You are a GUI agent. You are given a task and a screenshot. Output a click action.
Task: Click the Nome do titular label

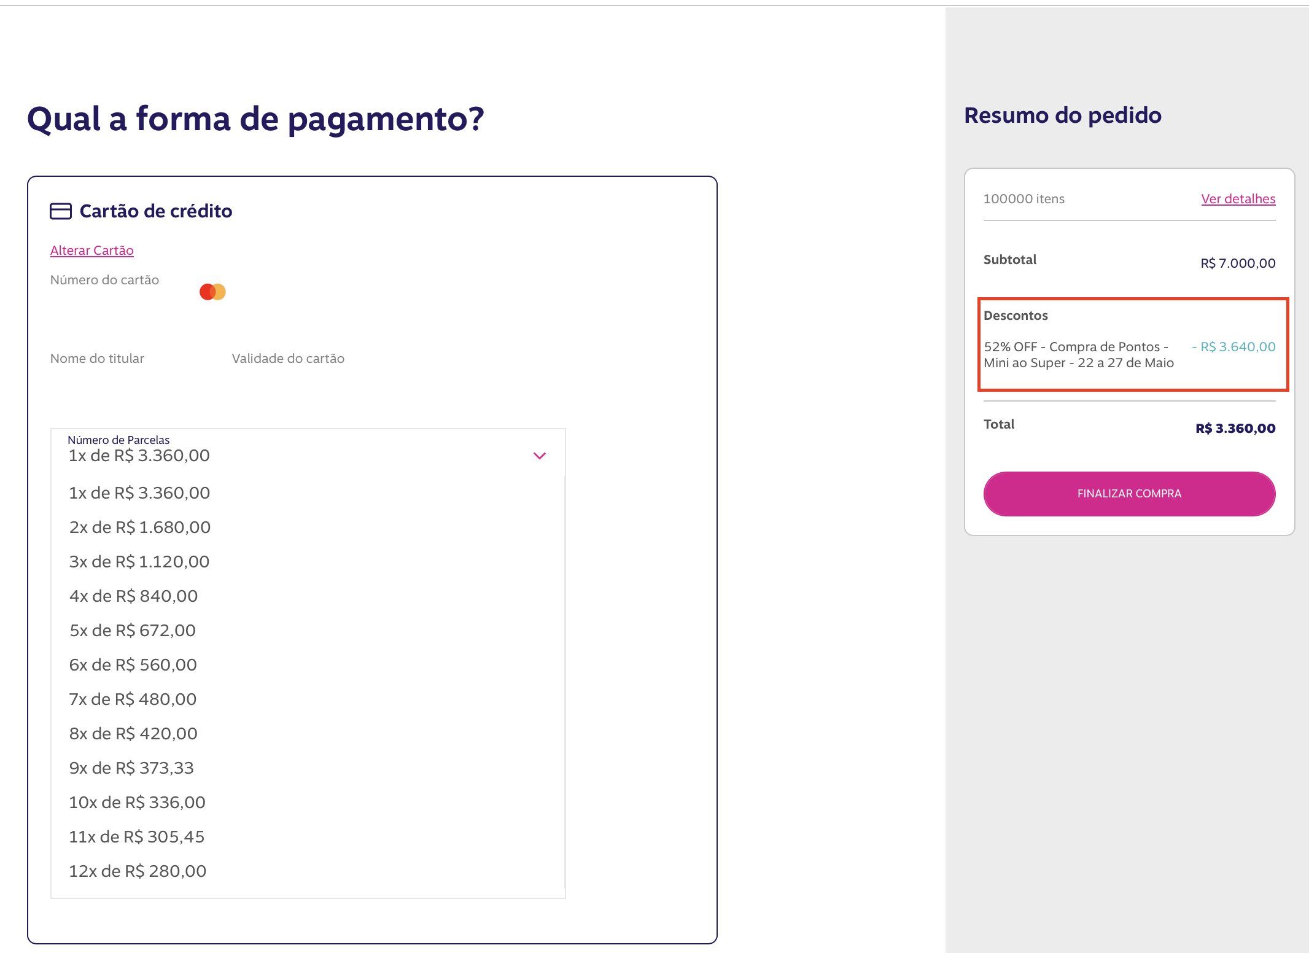97,359
